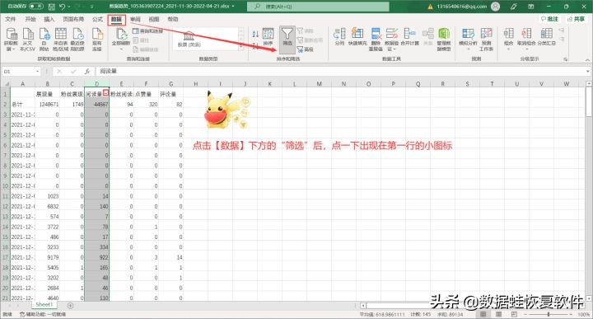Click the 批注 (Comments) button

(550, 19)
